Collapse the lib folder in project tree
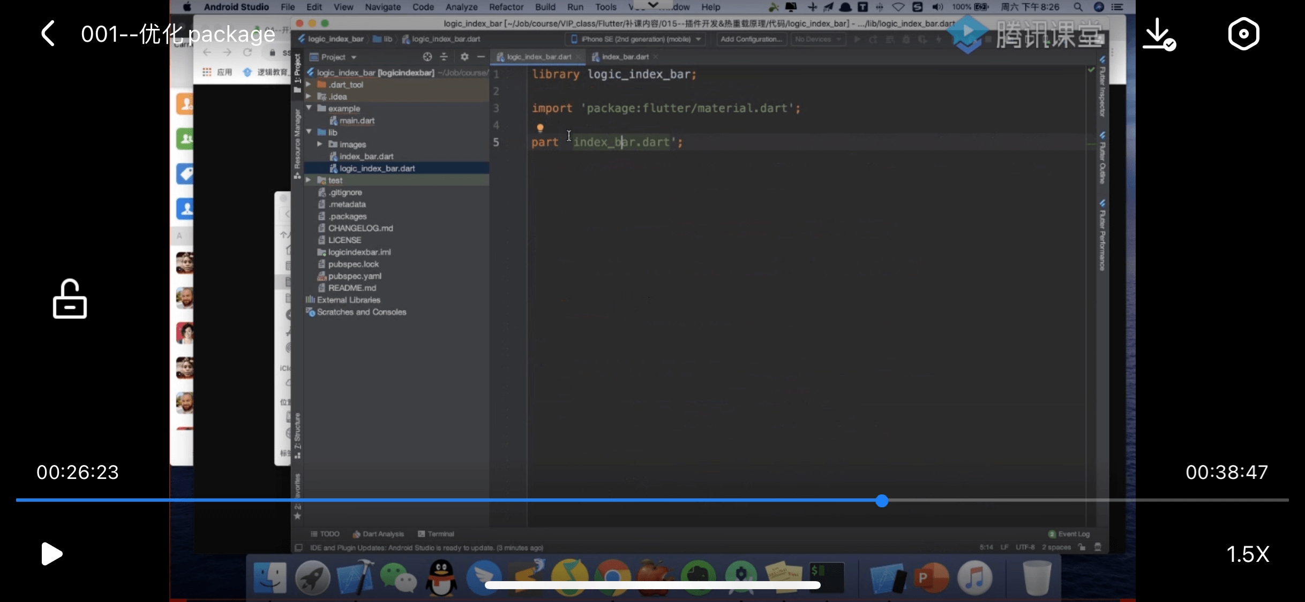This screenshot has width=1305, height=602. pyautogui.click(x=309, y=132)
